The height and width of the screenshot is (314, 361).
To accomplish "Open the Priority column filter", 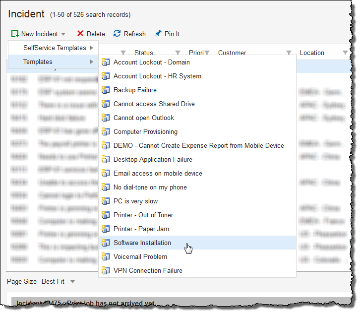I will click(x=207, y=53).
